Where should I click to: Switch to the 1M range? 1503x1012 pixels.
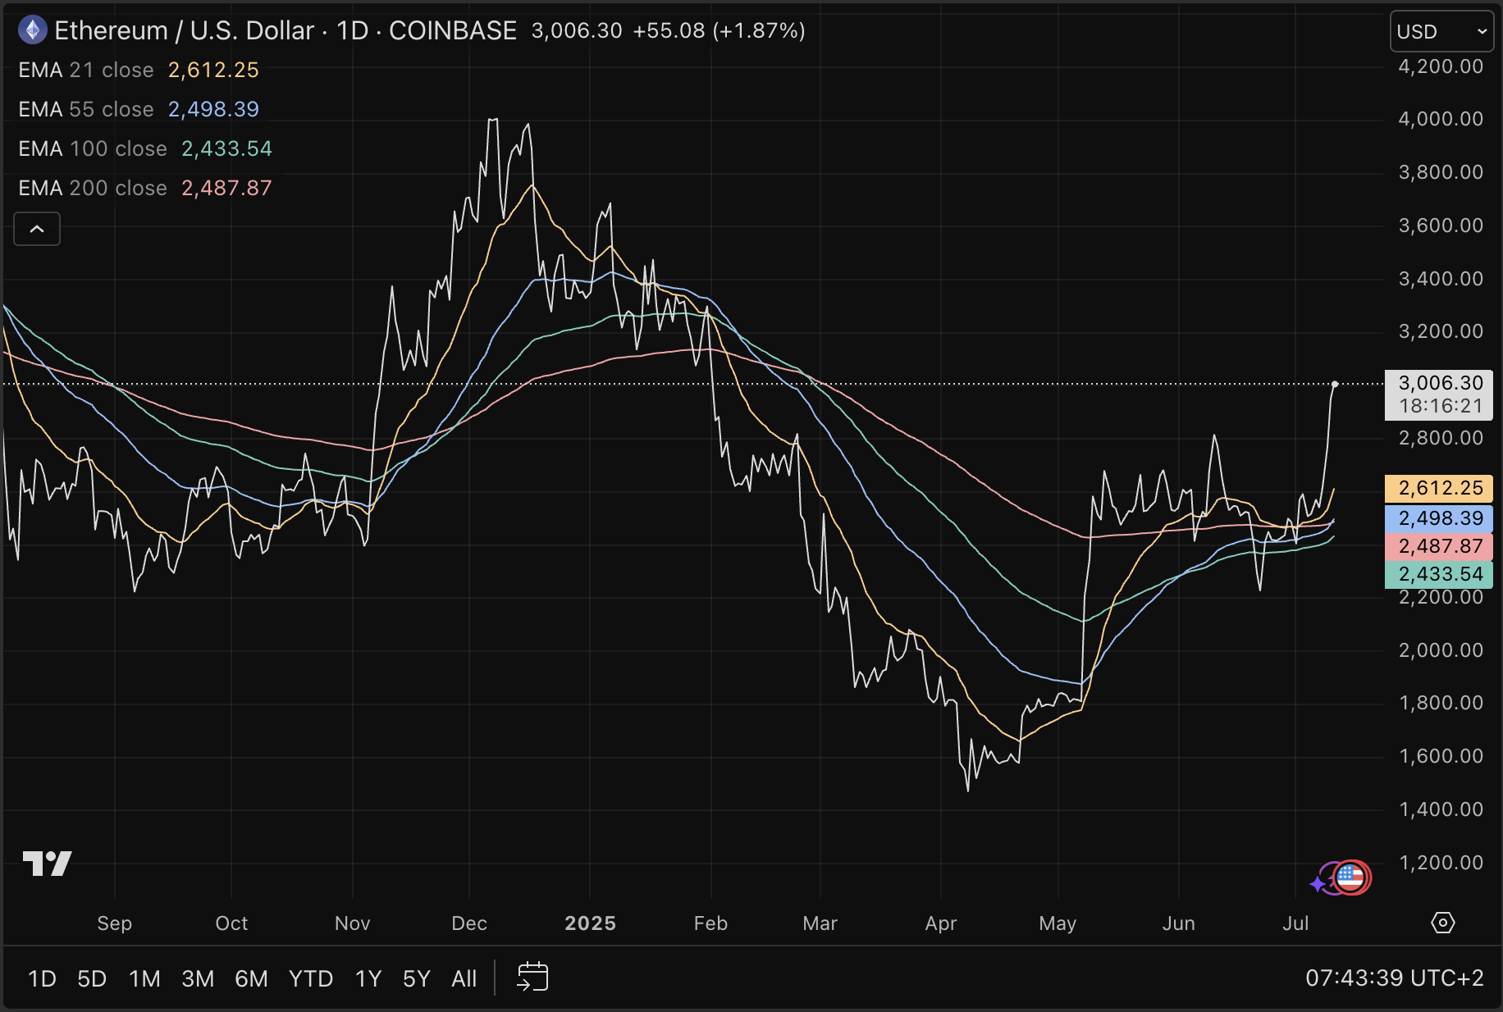point(144,978)
